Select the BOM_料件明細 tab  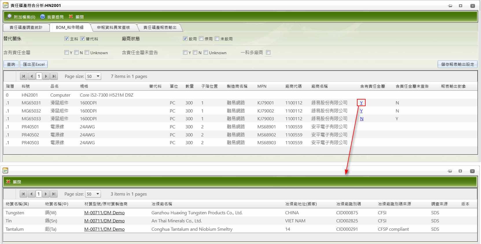pos(70,27)
